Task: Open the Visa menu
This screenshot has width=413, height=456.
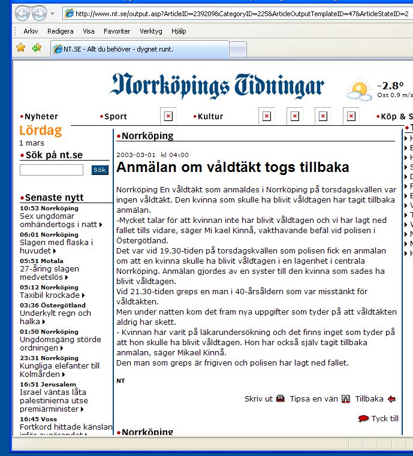Action: tap(89, 31)
